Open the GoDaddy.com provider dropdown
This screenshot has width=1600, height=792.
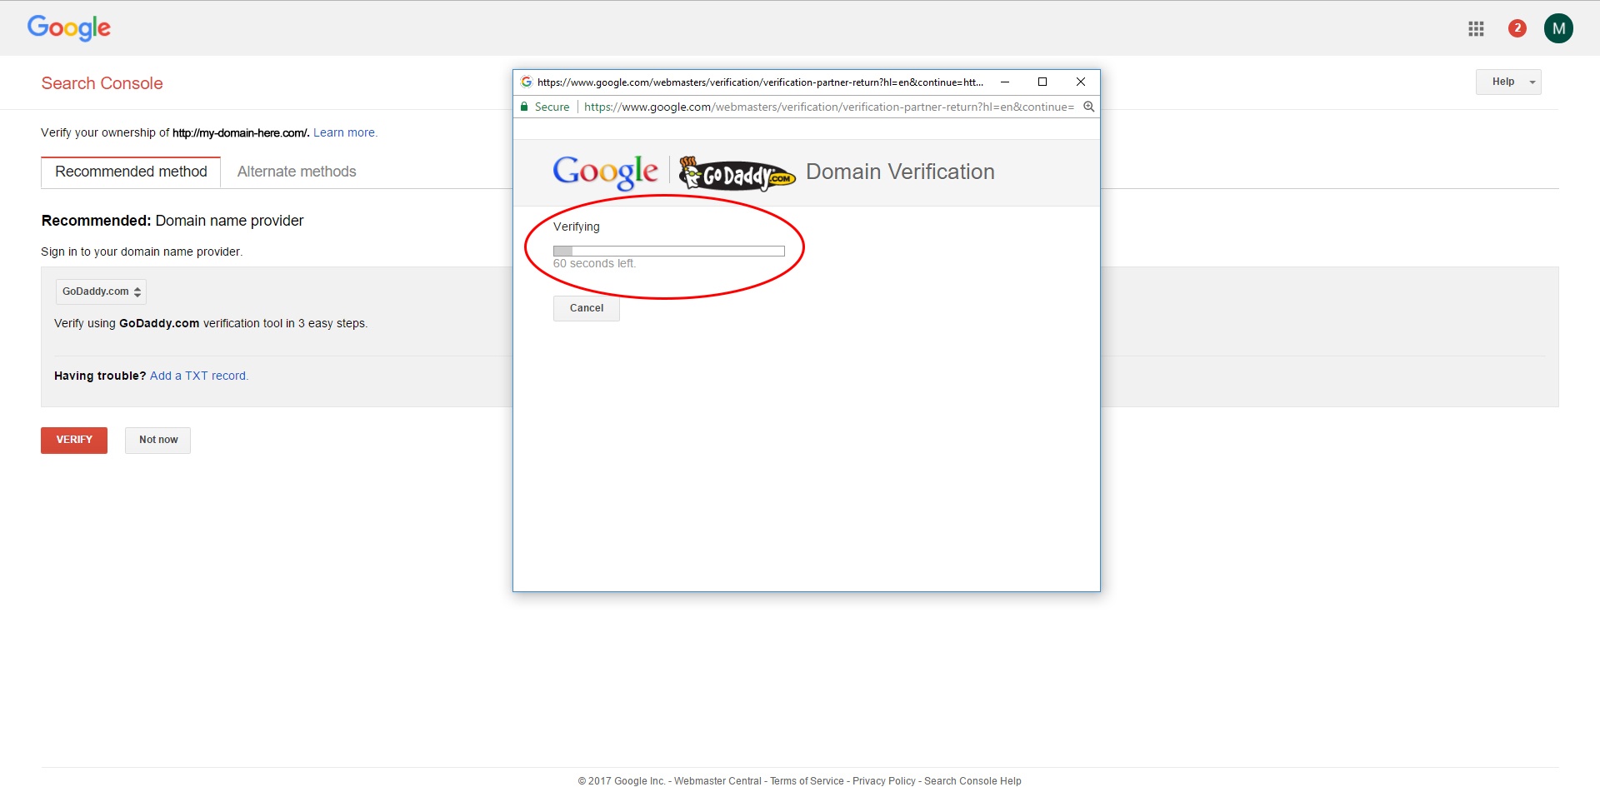tap(101, 291)
